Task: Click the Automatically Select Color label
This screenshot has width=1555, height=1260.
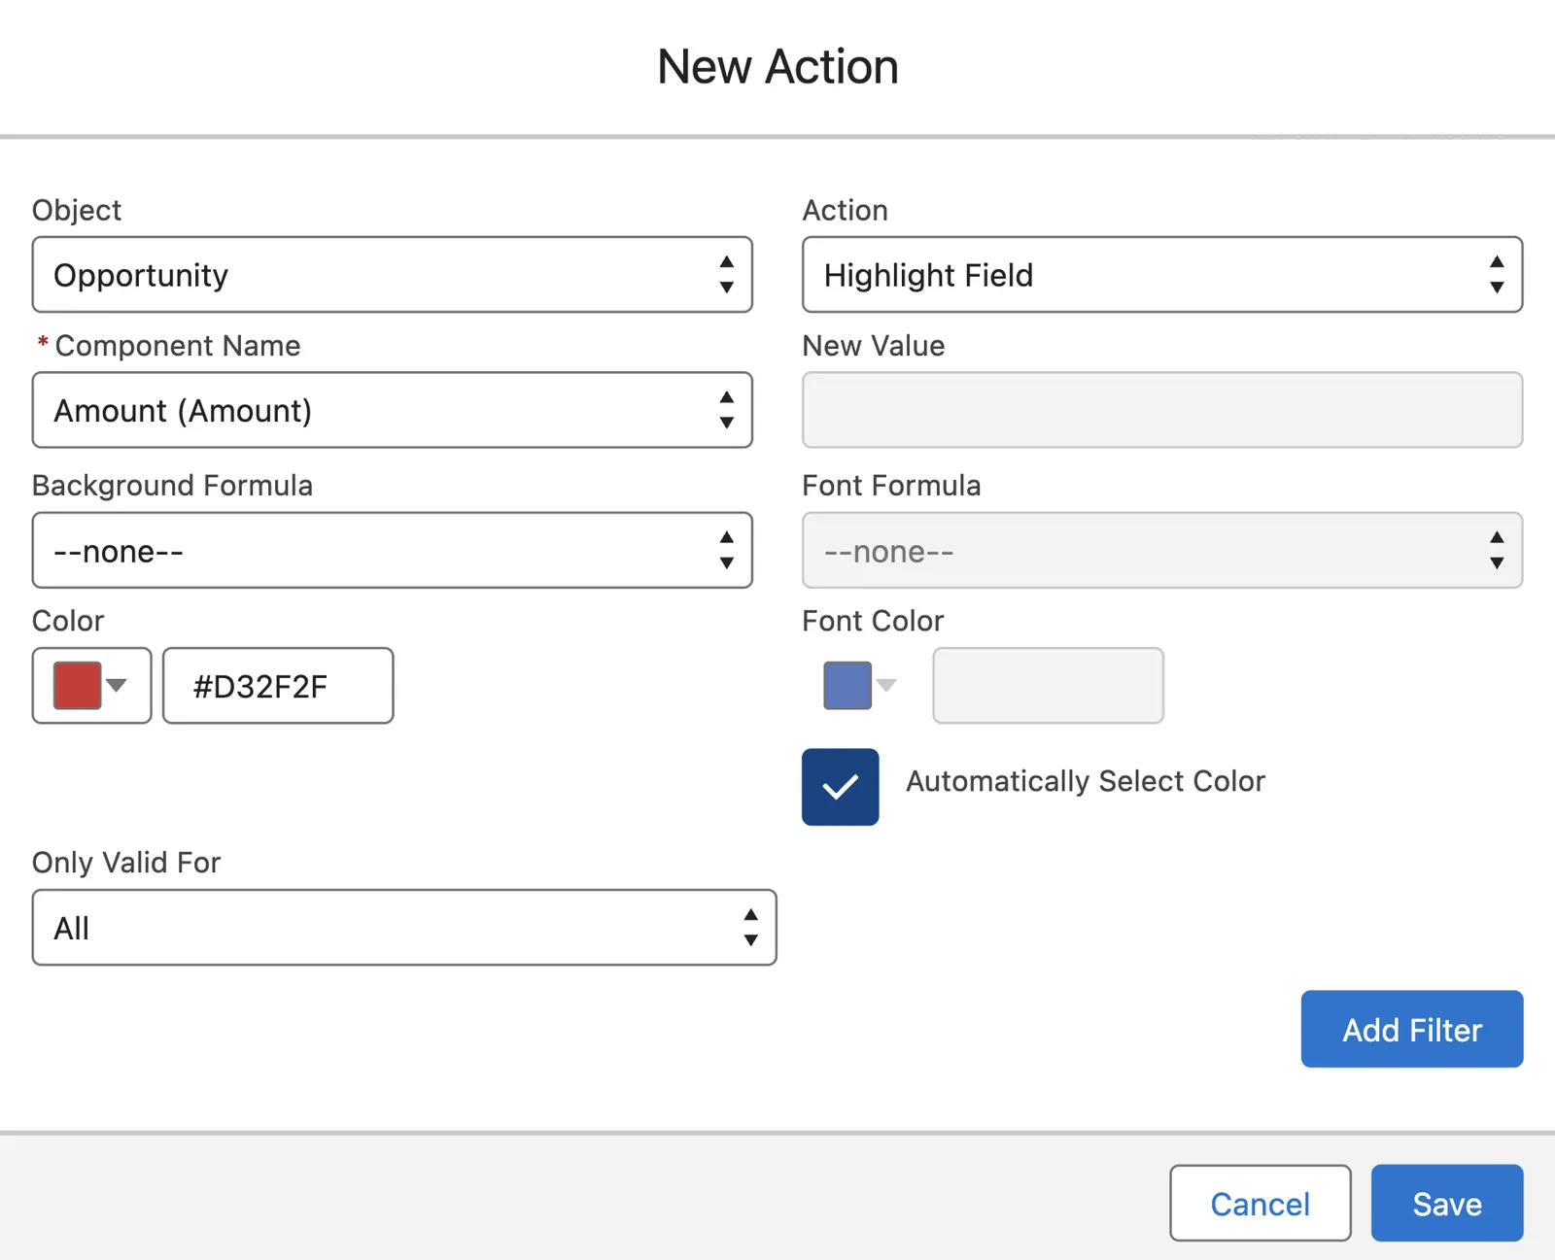Action: pyautogui.click(x=1086, y=781)
